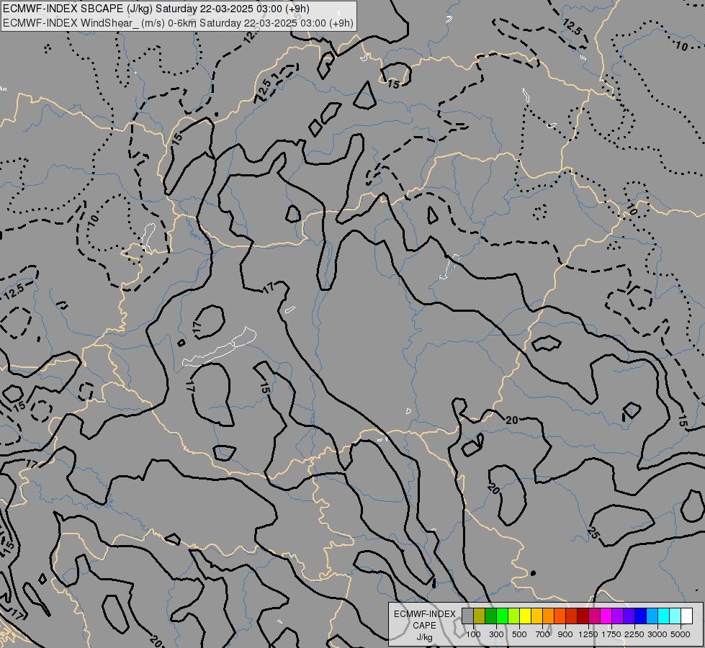The image size is (705, 648).
Task: Click the orange legend swatch left of 700
Action: pyautogui.click(x=548, y=616)
